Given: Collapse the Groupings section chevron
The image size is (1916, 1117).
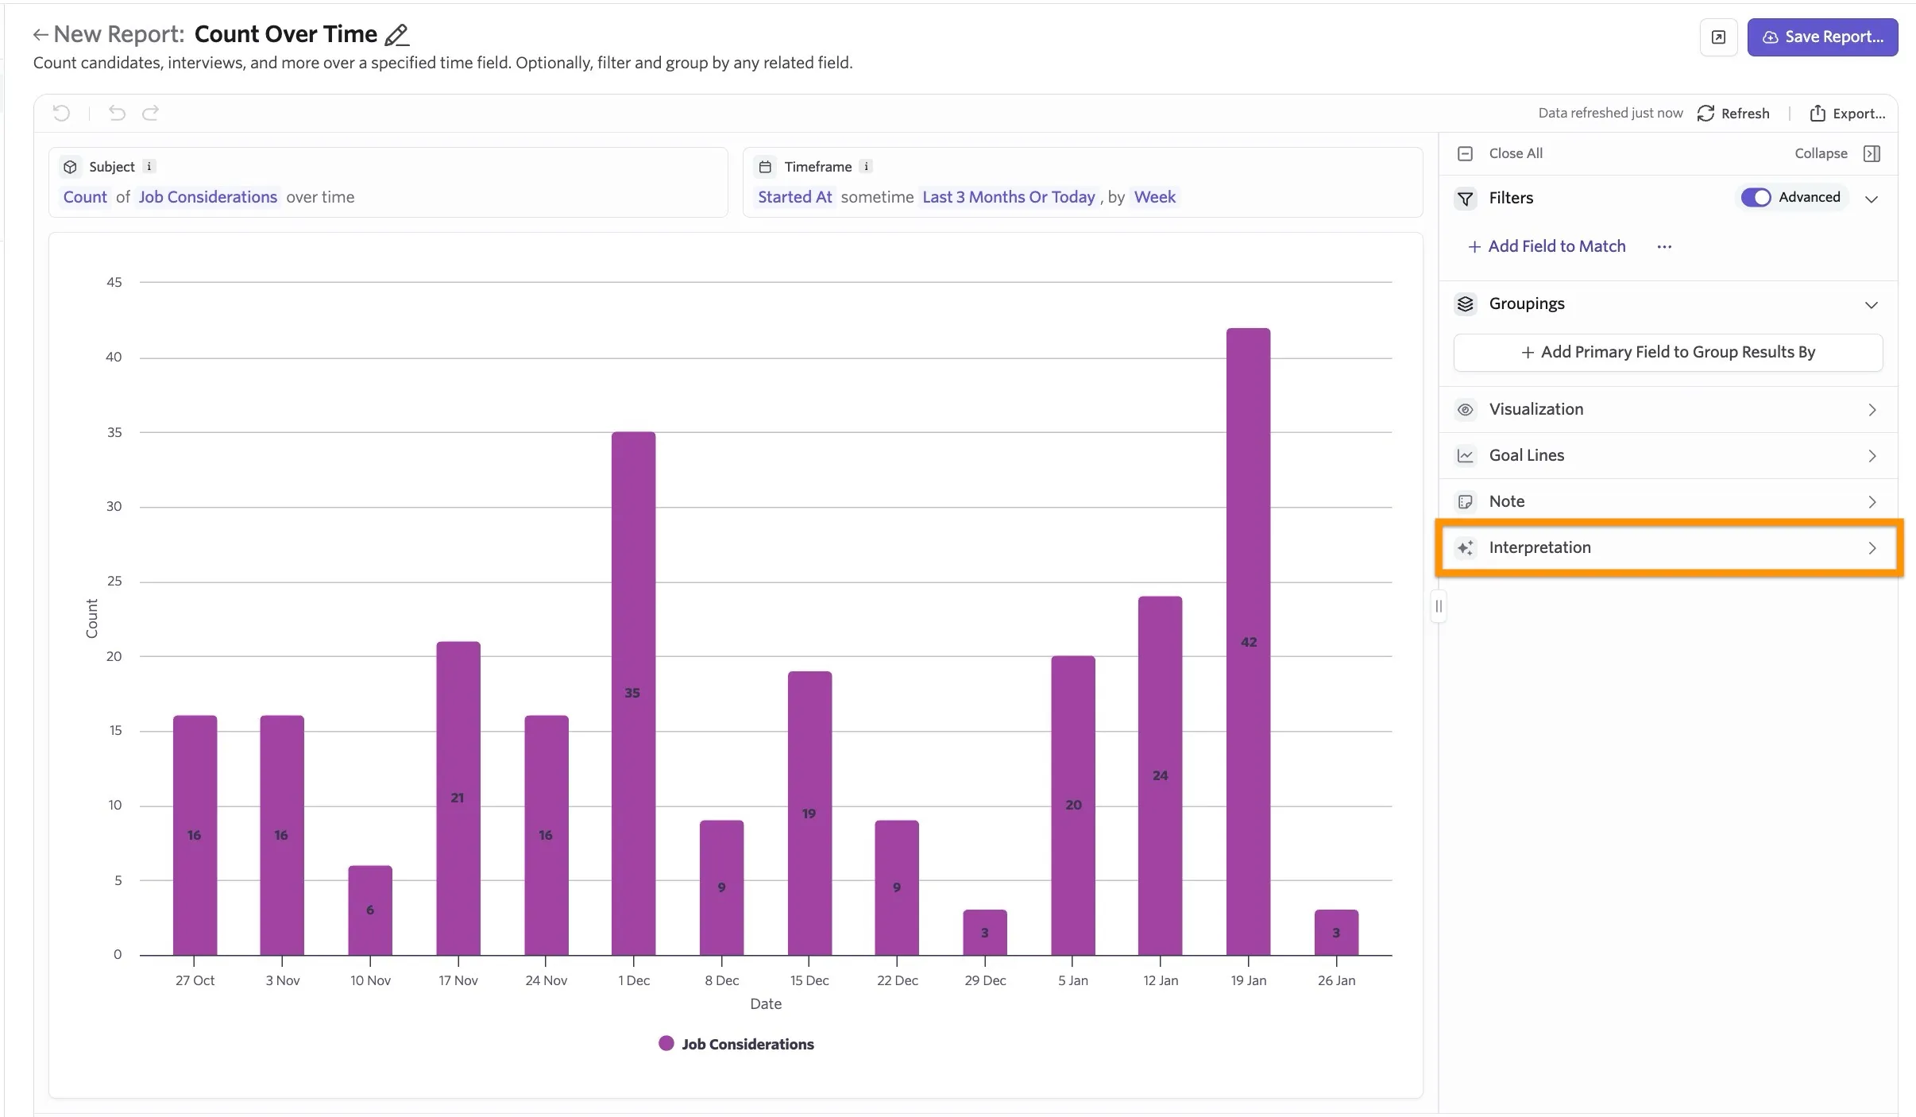Looking at the screenshot, I should 1872,305.
